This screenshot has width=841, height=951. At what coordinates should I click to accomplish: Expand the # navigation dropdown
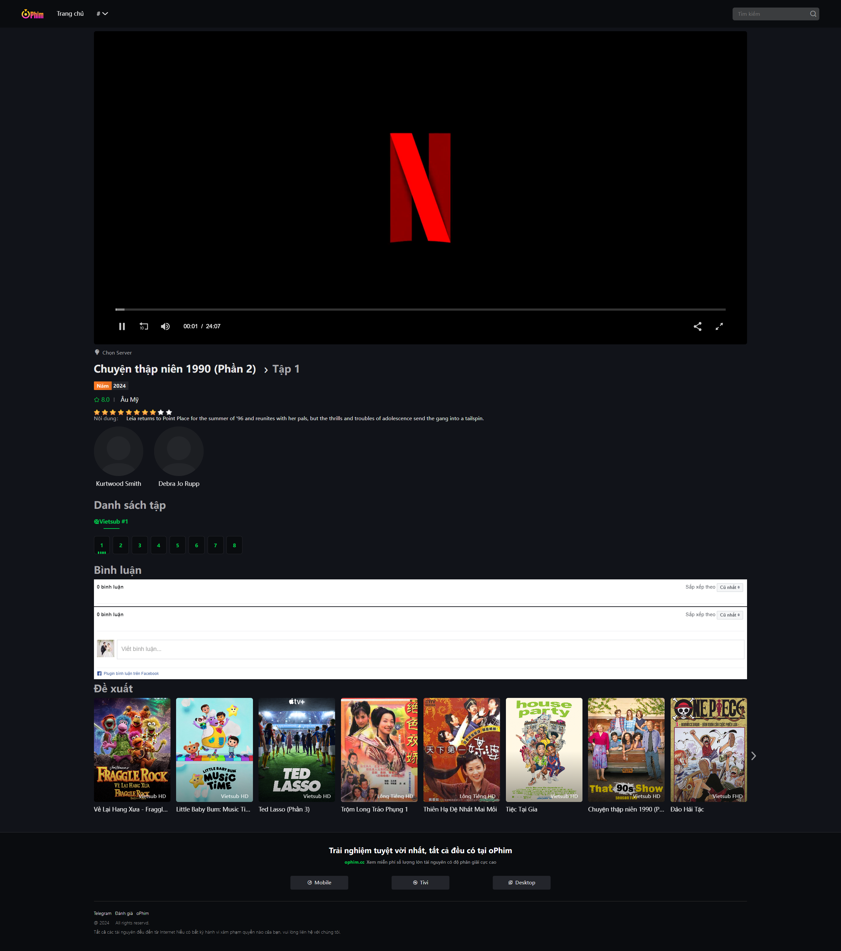tap(102, 14)
